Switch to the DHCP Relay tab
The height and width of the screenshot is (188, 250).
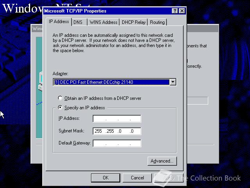tap(134, 22)
